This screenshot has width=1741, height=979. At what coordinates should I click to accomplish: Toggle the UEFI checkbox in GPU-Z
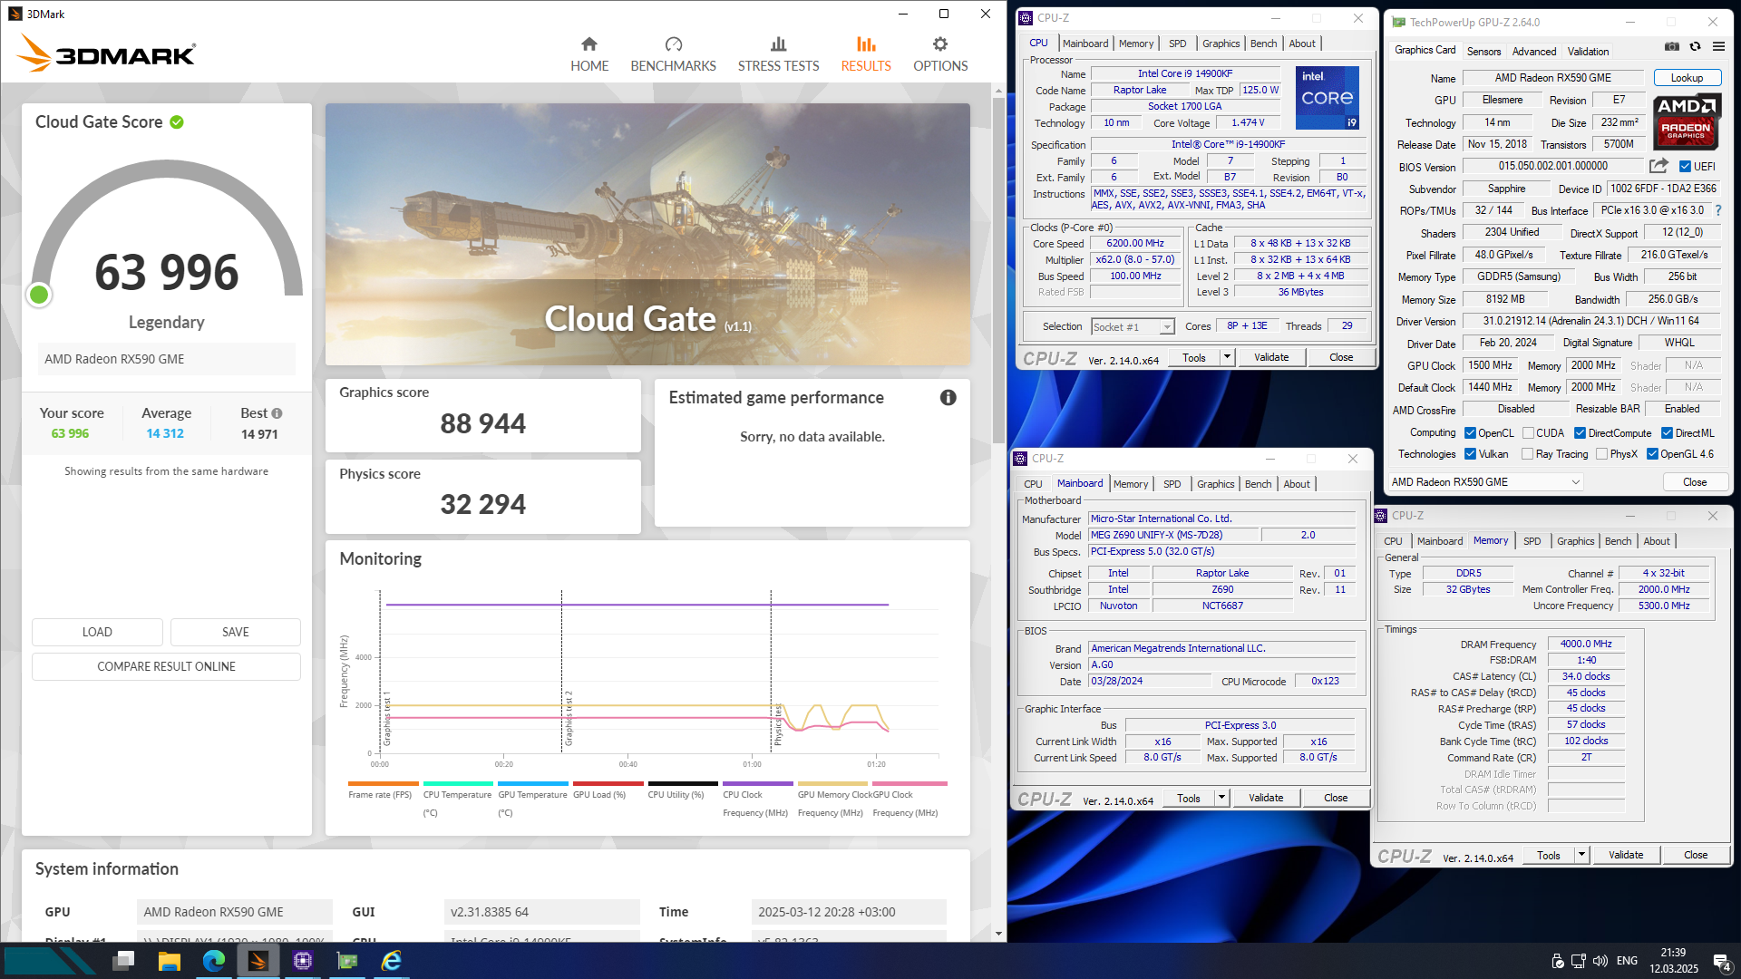tap(1685, 167)
